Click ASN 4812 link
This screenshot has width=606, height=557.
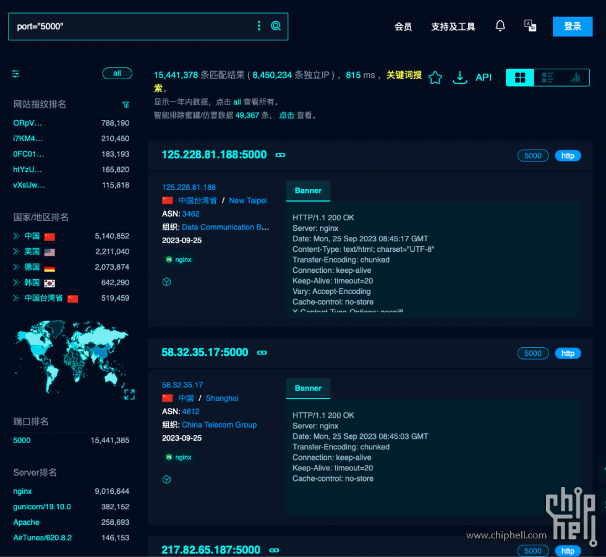coord(190,412)
